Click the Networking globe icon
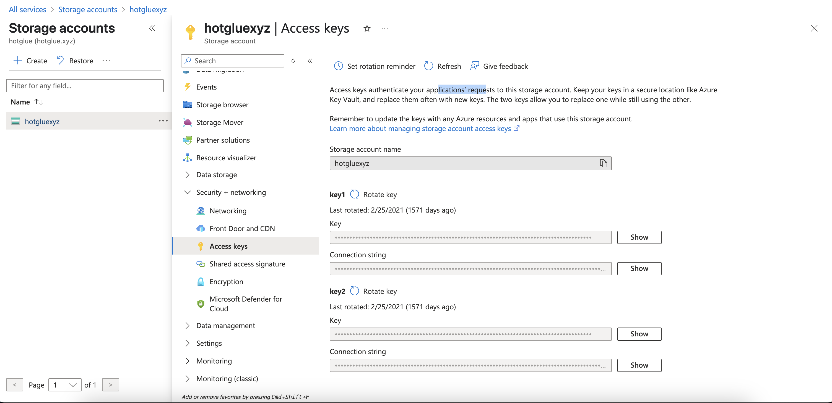Image resolution: width=832 pixels, height=403 pixels. coord(201,211)
